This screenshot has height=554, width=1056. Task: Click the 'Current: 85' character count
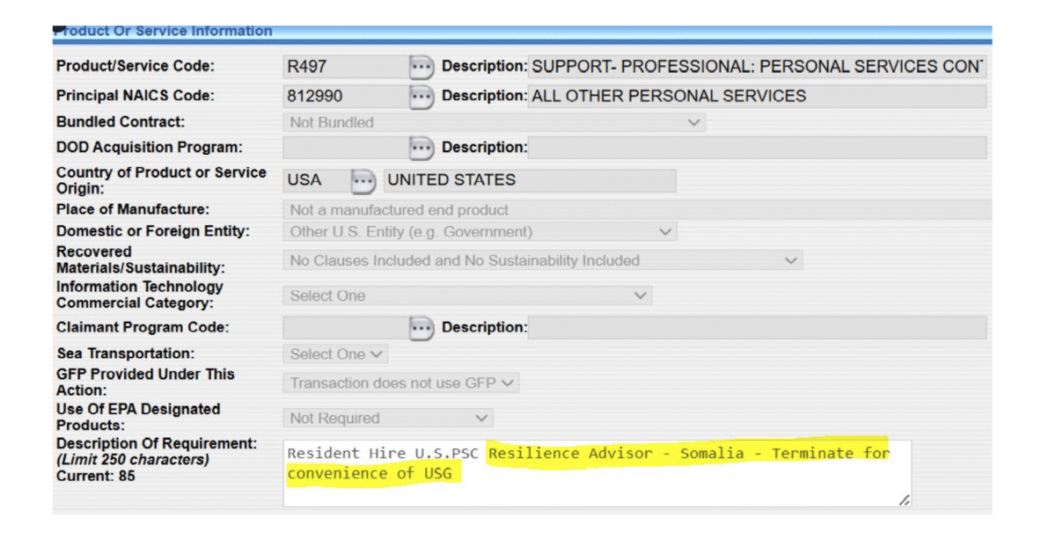tap(96, 477)
